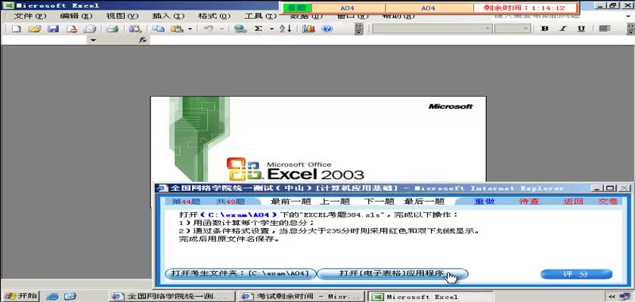The image size is (635, 302).
Task: Go to next question via 下一题
Action: click(x=379, y=202)
